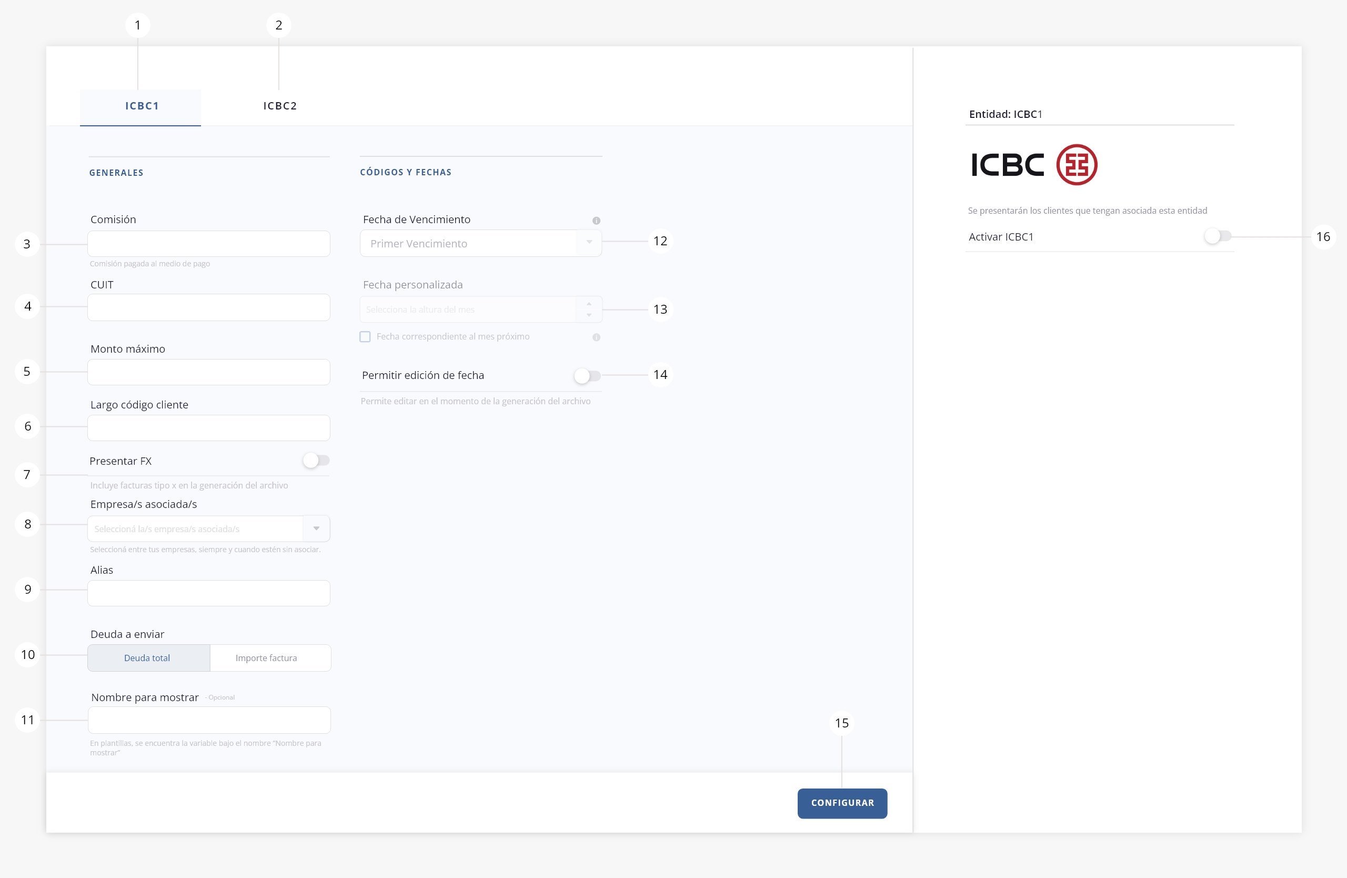Click info icon next to Fecha de Vencimiento
The height and width of the screenshot is (878, 1347).
pyautogui.click(x=596, y=221)
